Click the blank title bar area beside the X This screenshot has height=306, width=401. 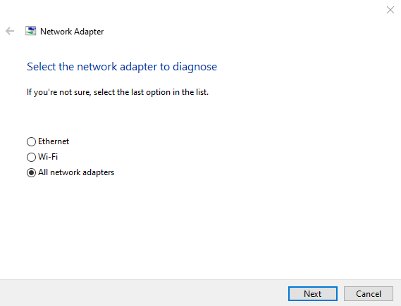[192, 11]
